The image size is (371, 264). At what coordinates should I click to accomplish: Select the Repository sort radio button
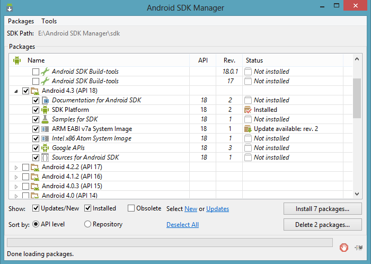(88, 224)
